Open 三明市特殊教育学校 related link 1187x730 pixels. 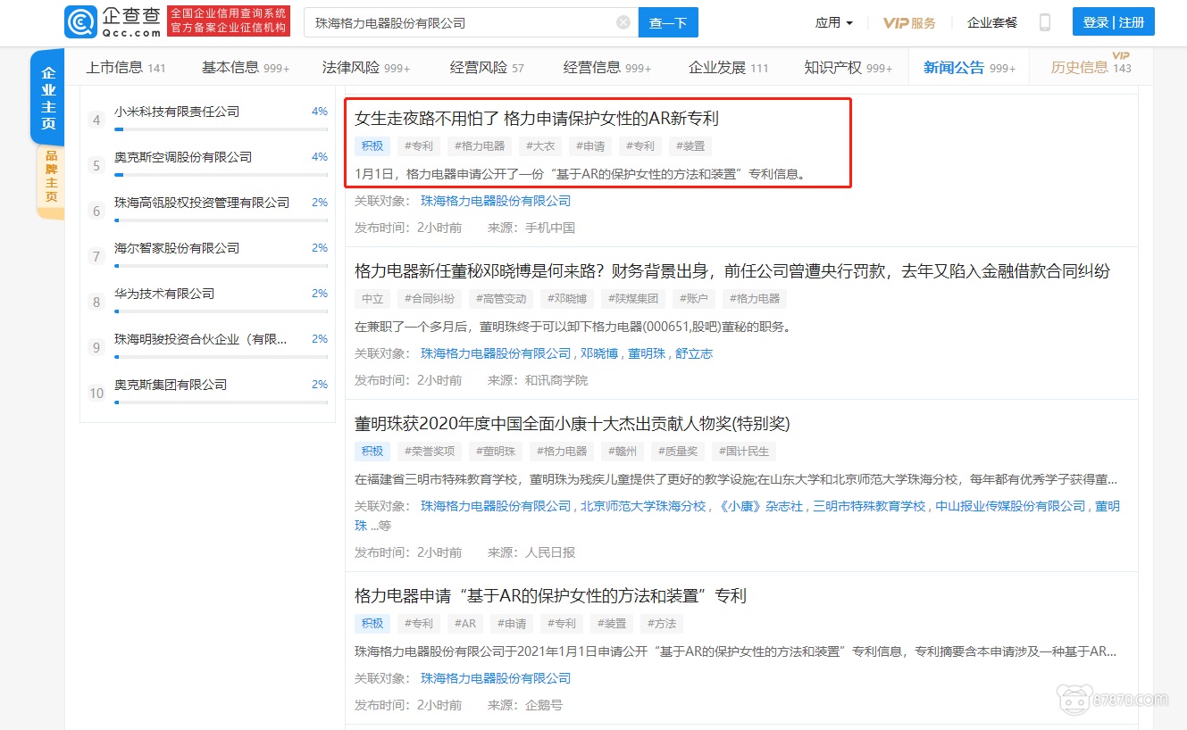(x=869, y=506)
